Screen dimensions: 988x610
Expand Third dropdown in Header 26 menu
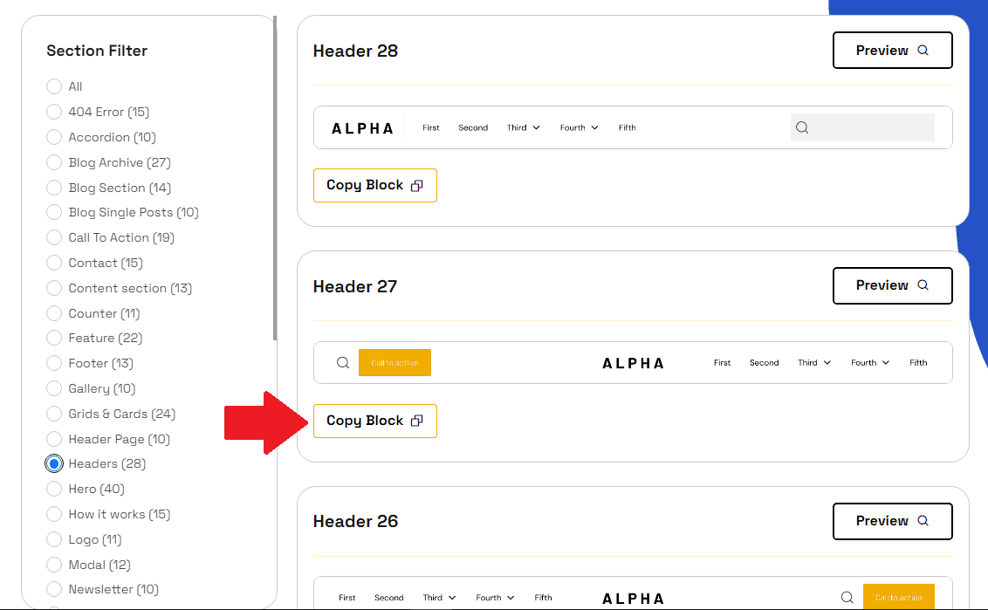point(439,598)
